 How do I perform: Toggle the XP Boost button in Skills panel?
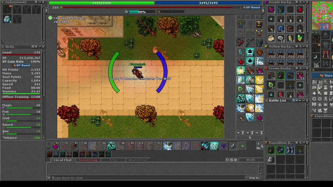tap(21, 65)
